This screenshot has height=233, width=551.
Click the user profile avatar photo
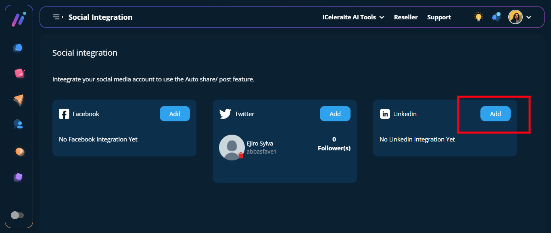(x=515, y=17)
